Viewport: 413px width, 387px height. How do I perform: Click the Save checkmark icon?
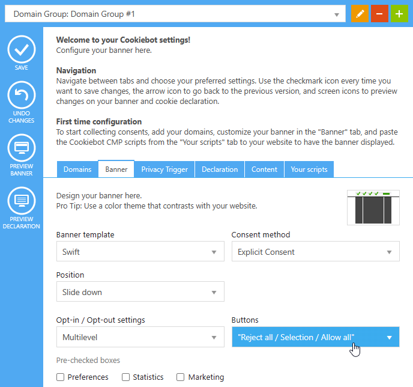22,49
